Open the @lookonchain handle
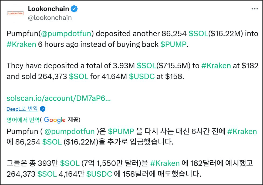The image size is (263, 185). 50,18
